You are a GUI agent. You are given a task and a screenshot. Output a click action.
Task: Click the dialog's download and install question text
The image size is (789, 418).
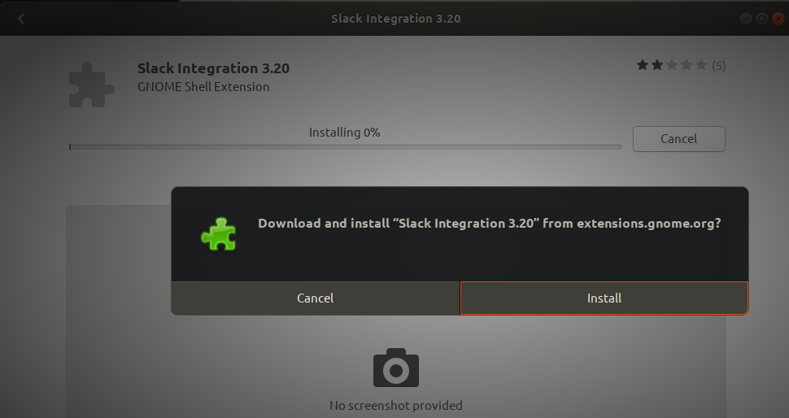[490, 224]
